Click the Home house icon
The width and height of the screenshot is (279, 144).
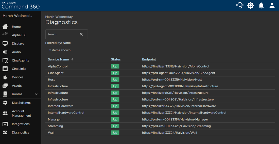(x=5, y=27)
